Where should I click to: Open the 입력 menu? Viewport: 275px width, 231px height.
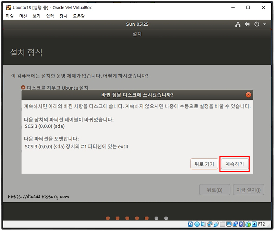pyautogui.click(x=50, y=16)
